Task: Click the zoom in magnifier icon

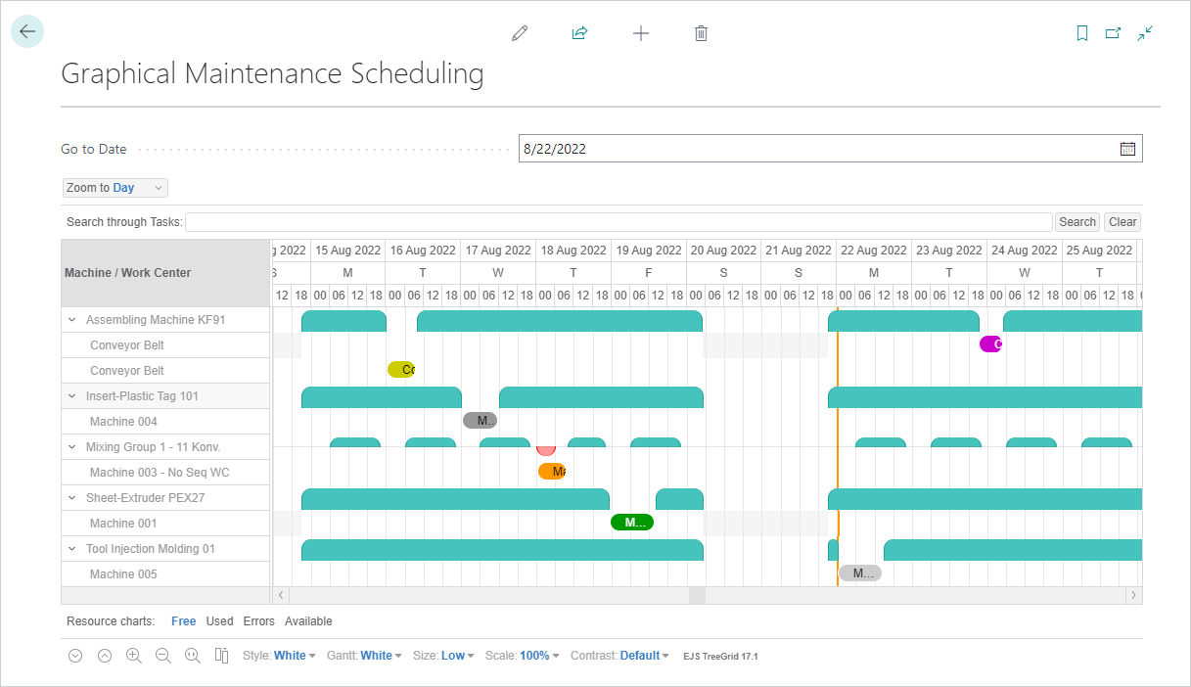Action: (x=134, y=655)
